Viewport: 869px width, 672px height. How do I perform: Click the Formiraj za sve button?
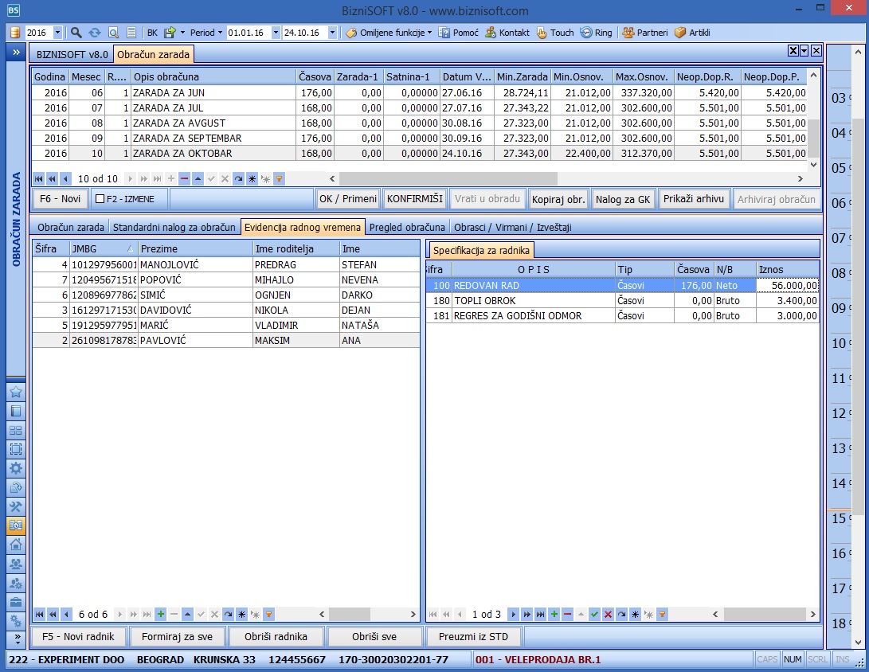tap(178, 636)
